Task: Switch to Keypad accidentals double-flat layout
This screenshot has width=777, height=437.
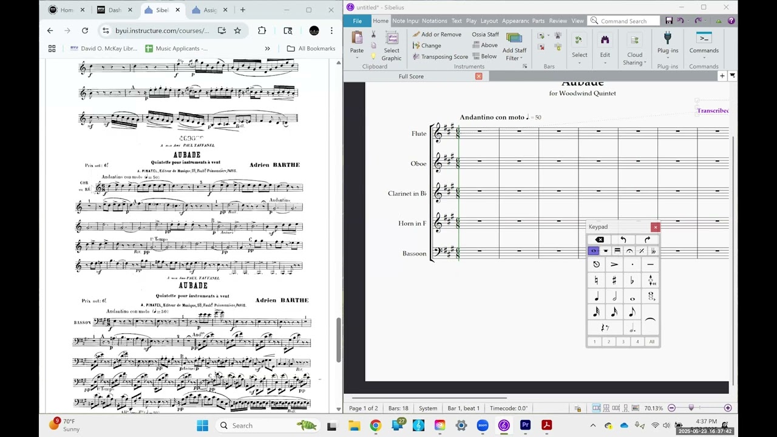Action: pos(653,251)
